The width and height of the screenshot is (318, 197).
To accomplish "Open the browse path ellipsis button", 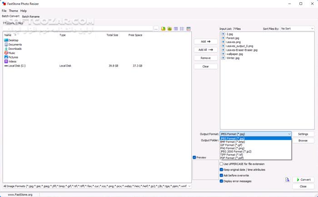I will coord(156,29).
